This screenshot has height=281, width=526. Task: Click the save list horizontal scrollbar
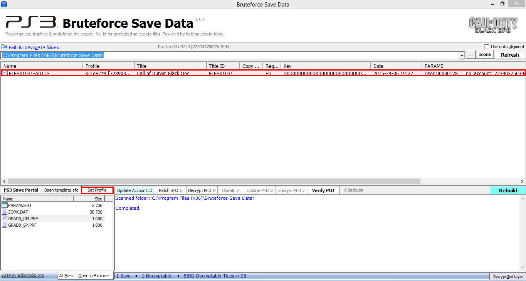214,181
